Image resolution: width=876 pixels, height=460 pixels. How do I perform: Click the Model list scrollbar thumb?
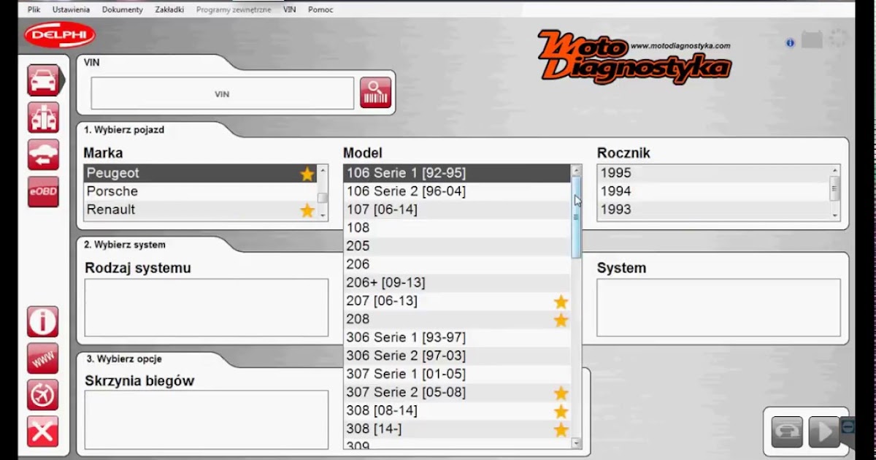576,217
